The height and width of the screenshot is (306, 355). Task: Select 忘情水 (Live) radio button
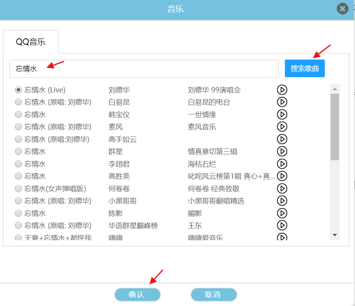coord(18,90)
